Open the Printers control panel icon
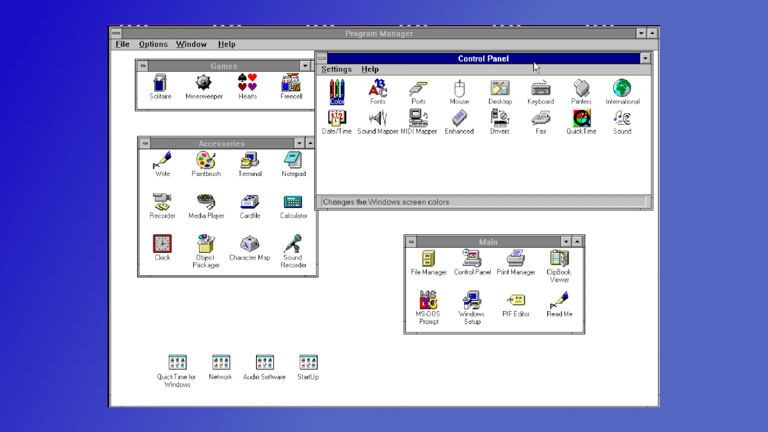 (x=581, y=89)
